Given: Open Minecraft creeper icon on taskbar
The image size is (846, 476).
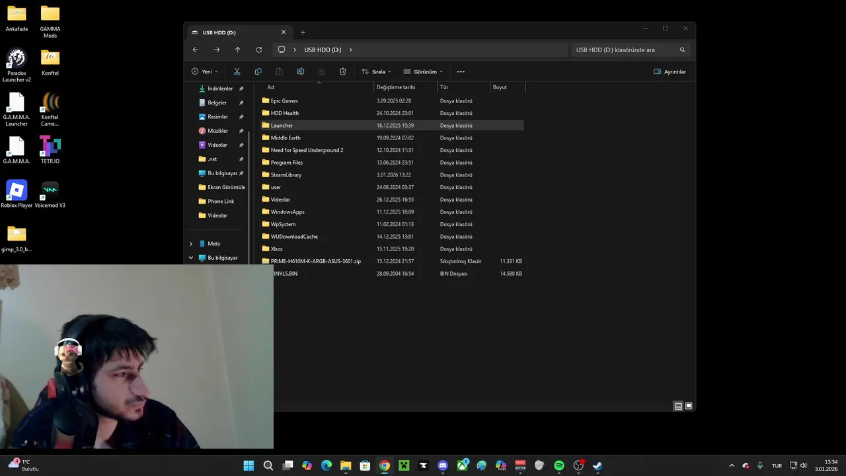Looking at the screenshot, I should (404, 465).
